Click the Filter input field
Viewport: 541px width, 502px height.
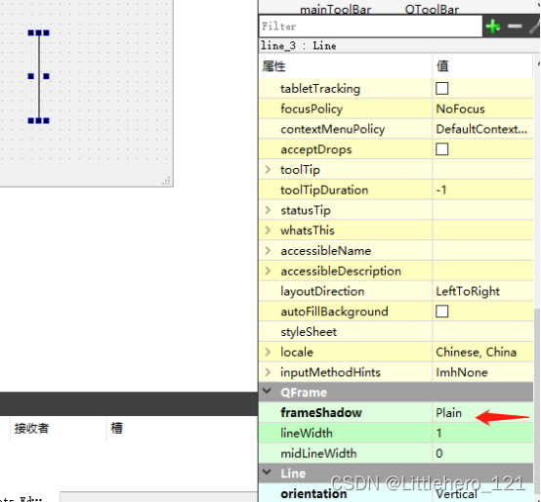click(370, 26)
